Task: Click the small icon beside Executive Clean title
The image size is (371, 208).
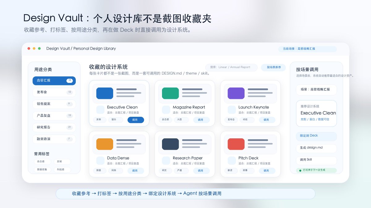Action: click(100, 110)
